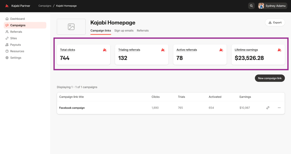Screen dimensions: 291x154
Task: Switch to Campaign links tab
Action: pyautogui.click(x=101, y=31)
